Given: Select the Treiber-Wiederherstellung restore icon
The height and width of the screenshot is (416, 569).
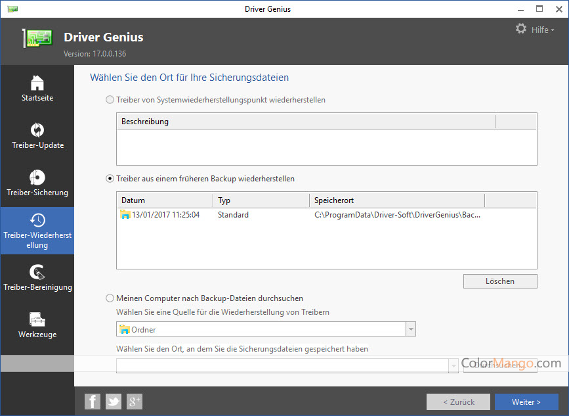Looking at the screenshot, I should click(37, 220).
